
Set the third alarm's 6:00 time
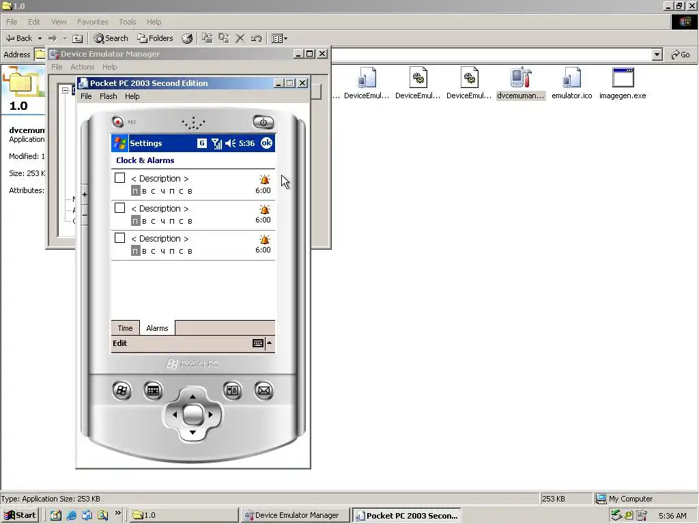pos(263,250)
